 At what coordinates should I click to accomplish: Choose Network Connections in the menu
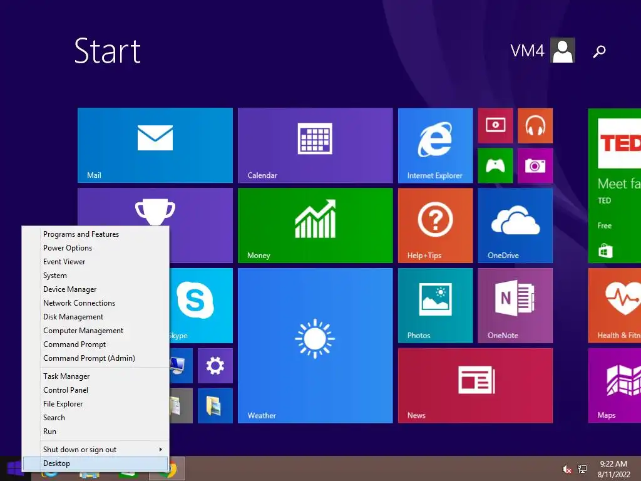(x=96, y=303)
